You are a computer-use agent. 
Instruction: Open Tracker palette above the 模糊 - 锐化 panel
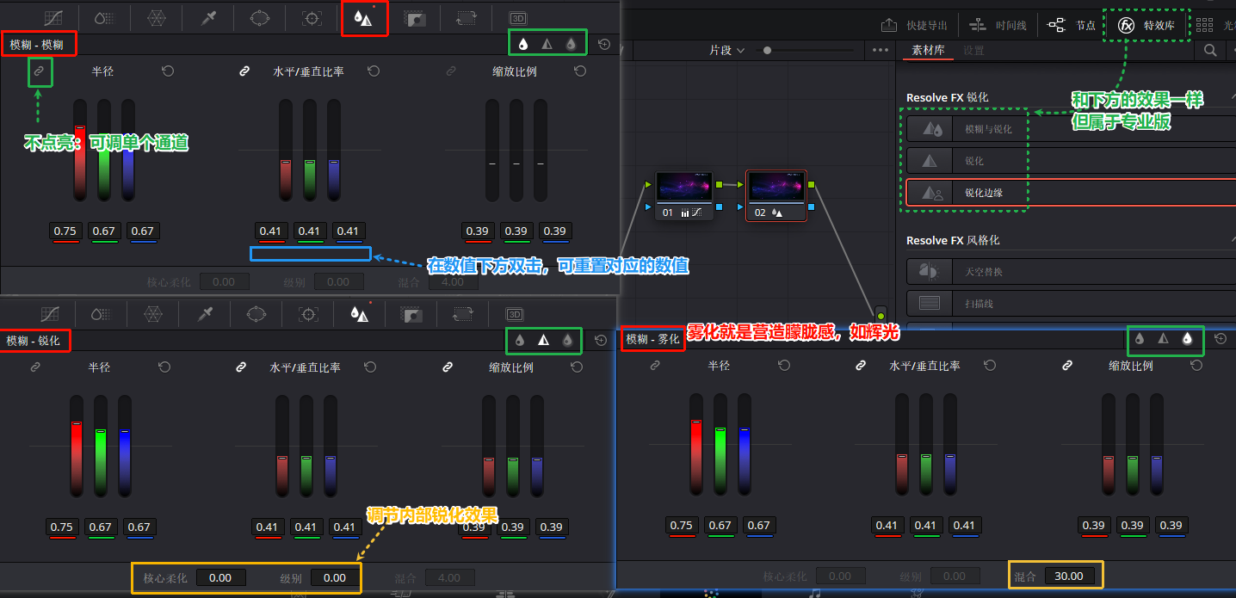(309, 314)
